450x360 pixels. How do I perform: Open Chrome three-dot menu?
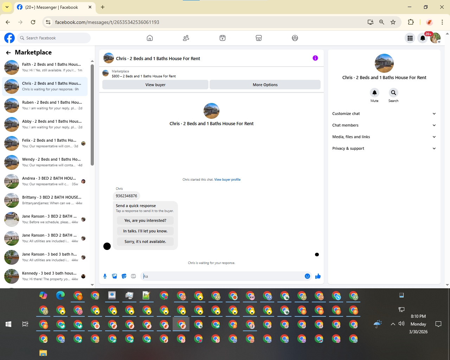click(442, 22)
